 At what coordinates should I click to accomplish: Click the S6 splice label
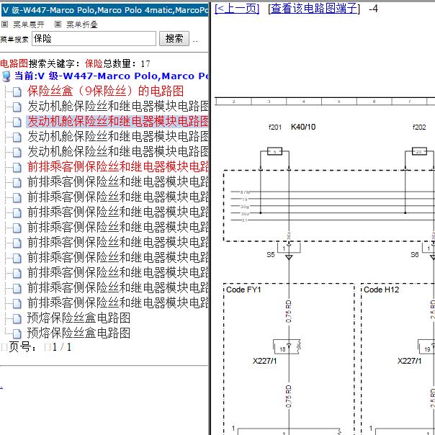pyautogui.click(x=414, y=255)
